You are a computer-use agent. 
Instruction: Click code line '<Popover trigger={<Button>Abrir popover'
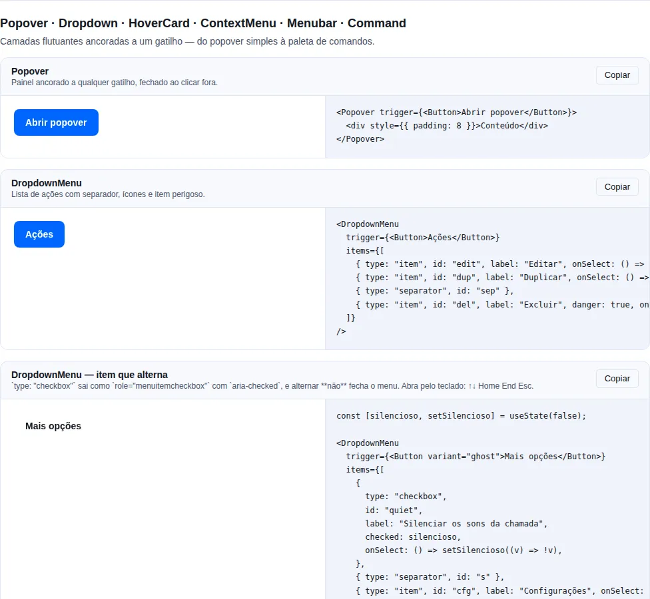(456, 112)
